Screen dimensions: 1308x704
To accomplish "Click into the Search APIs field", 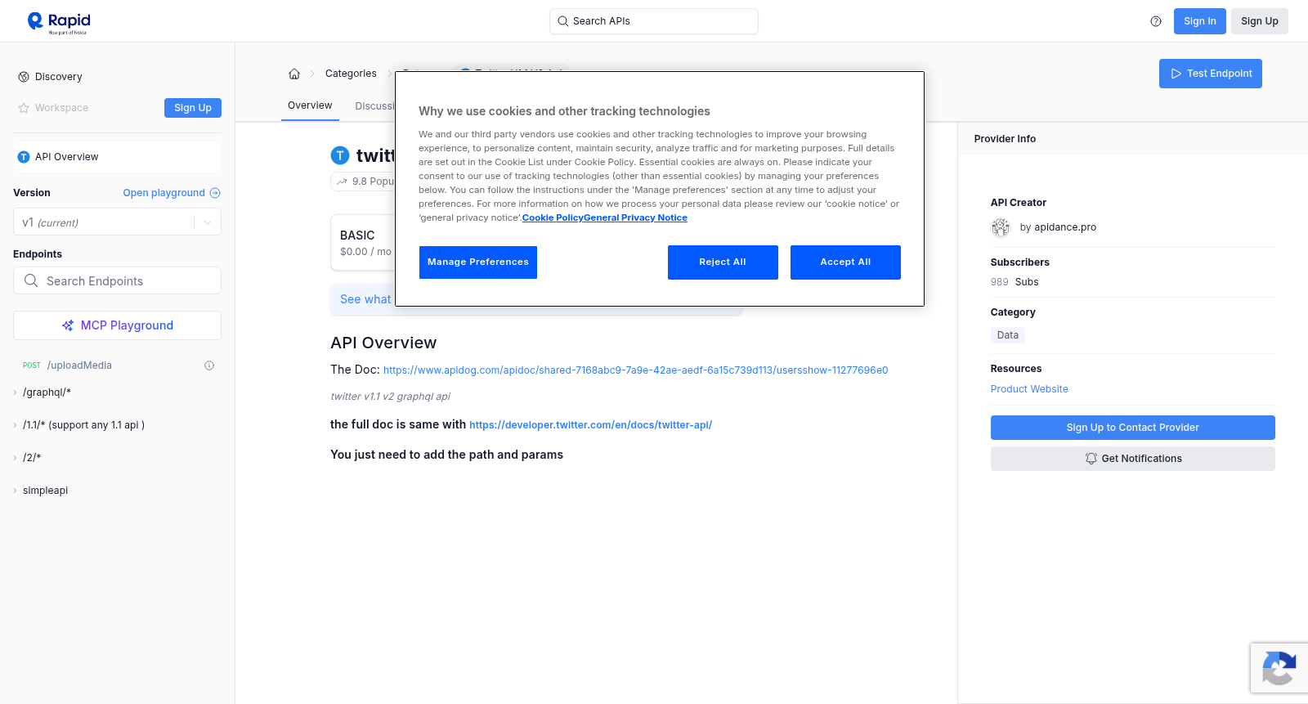I will [x=654, y=21].
